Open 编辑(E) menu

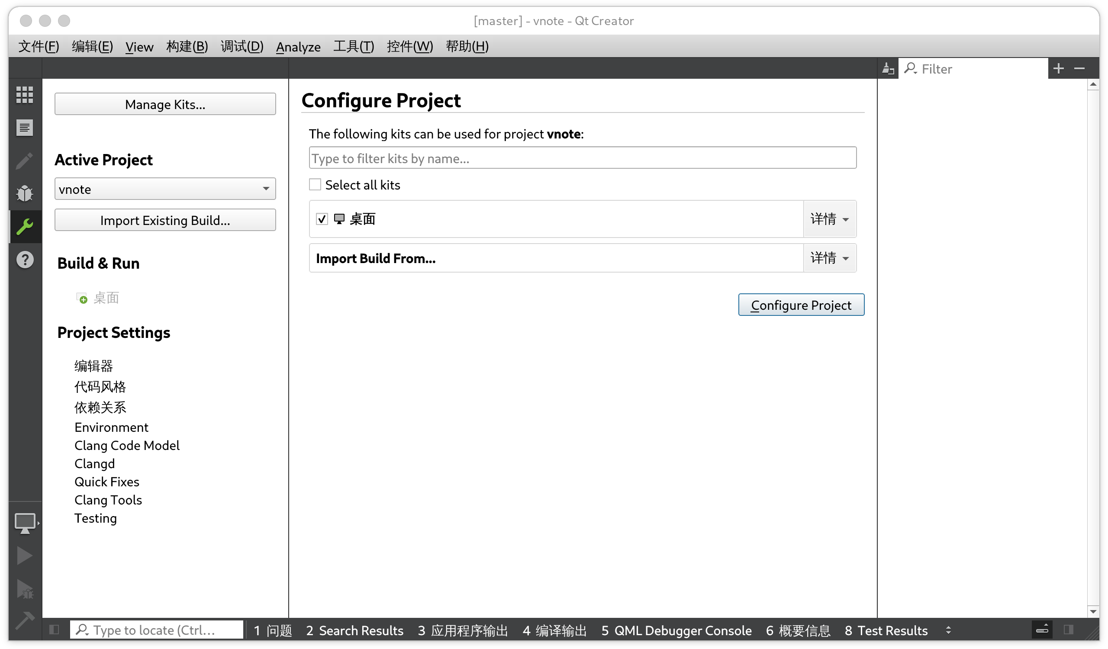pyautogui.click(x=92, y=46)
